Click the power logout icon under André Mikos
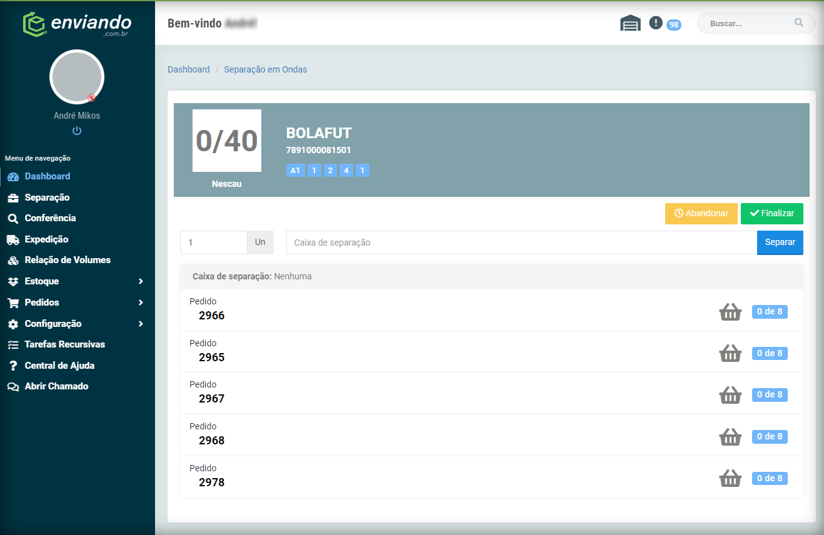Image resolution: width=824 pixels, height=535 pixels. pyautogui.click(x=77, y=131)
